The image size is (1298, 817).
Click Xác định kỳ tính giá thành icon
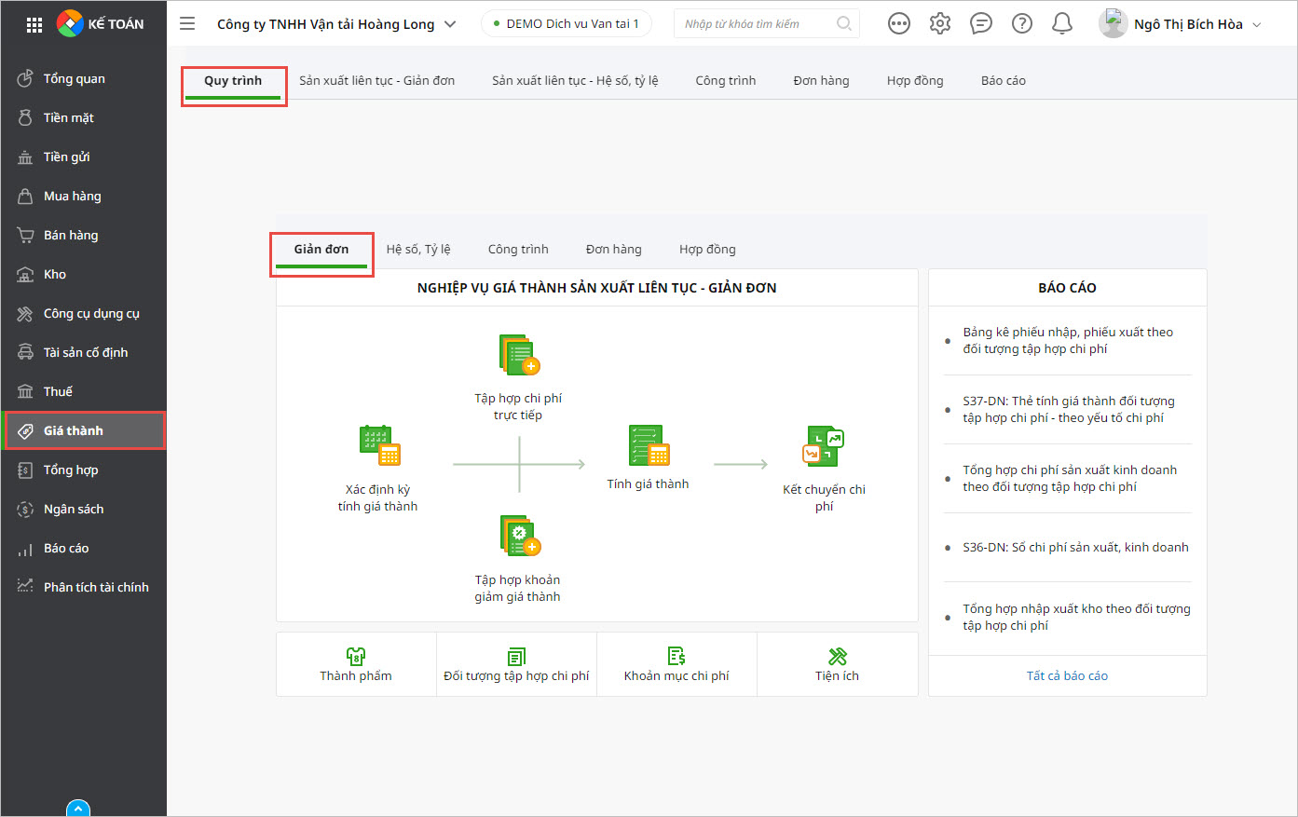pos(378,445)
